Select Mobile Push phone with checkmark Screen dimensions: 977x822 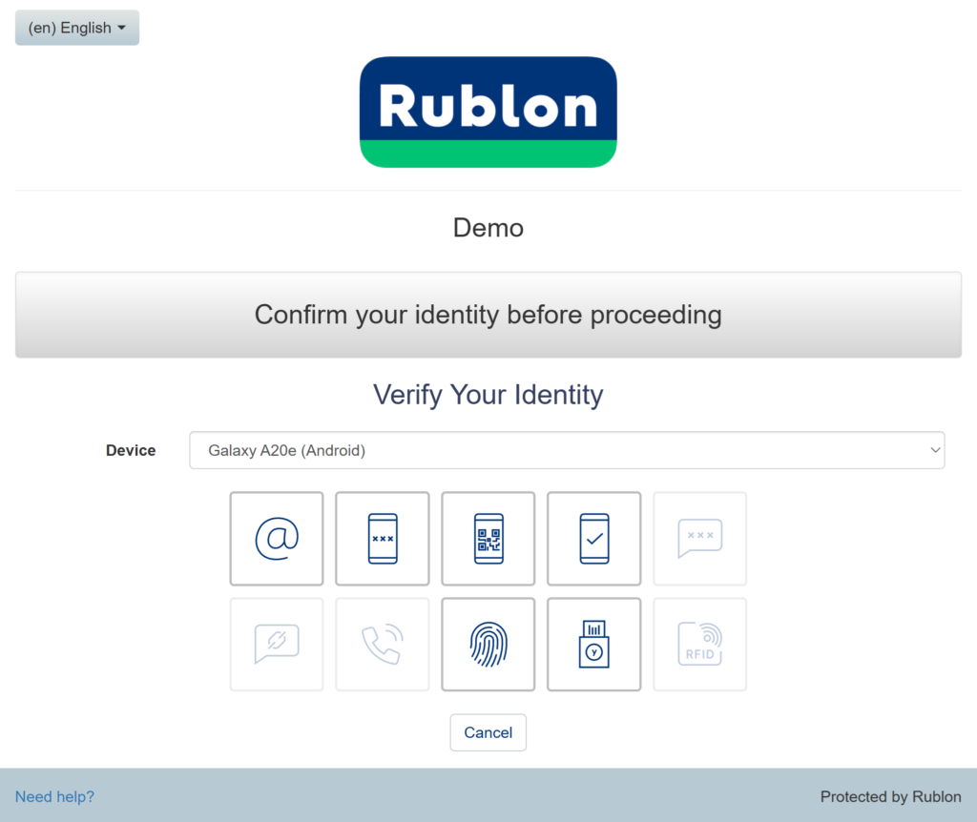coord(593,539)
